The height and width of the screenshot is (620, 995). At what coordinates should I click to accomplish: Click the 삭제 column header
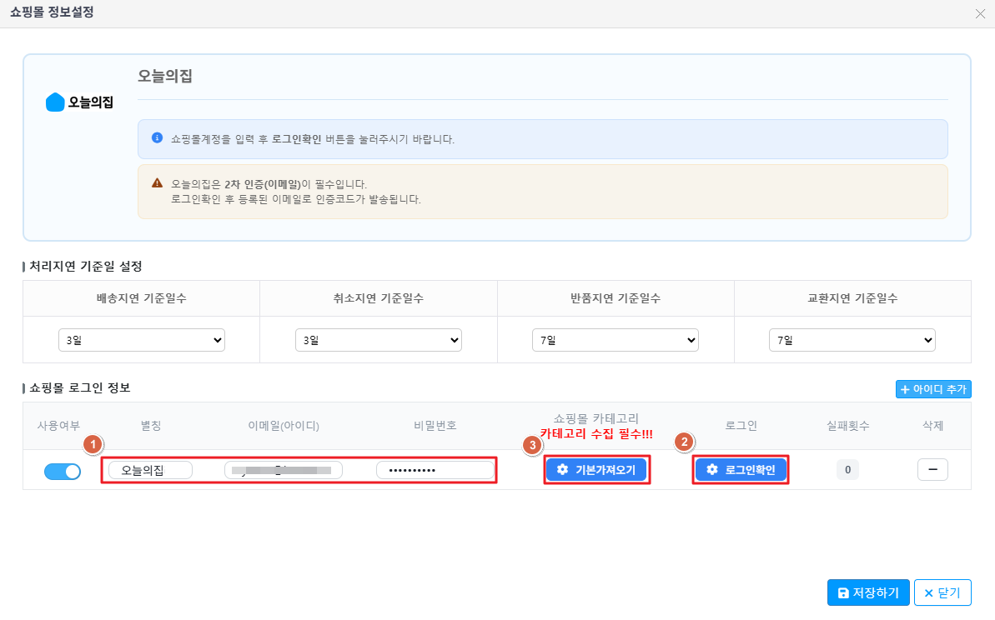click(932, 425)
